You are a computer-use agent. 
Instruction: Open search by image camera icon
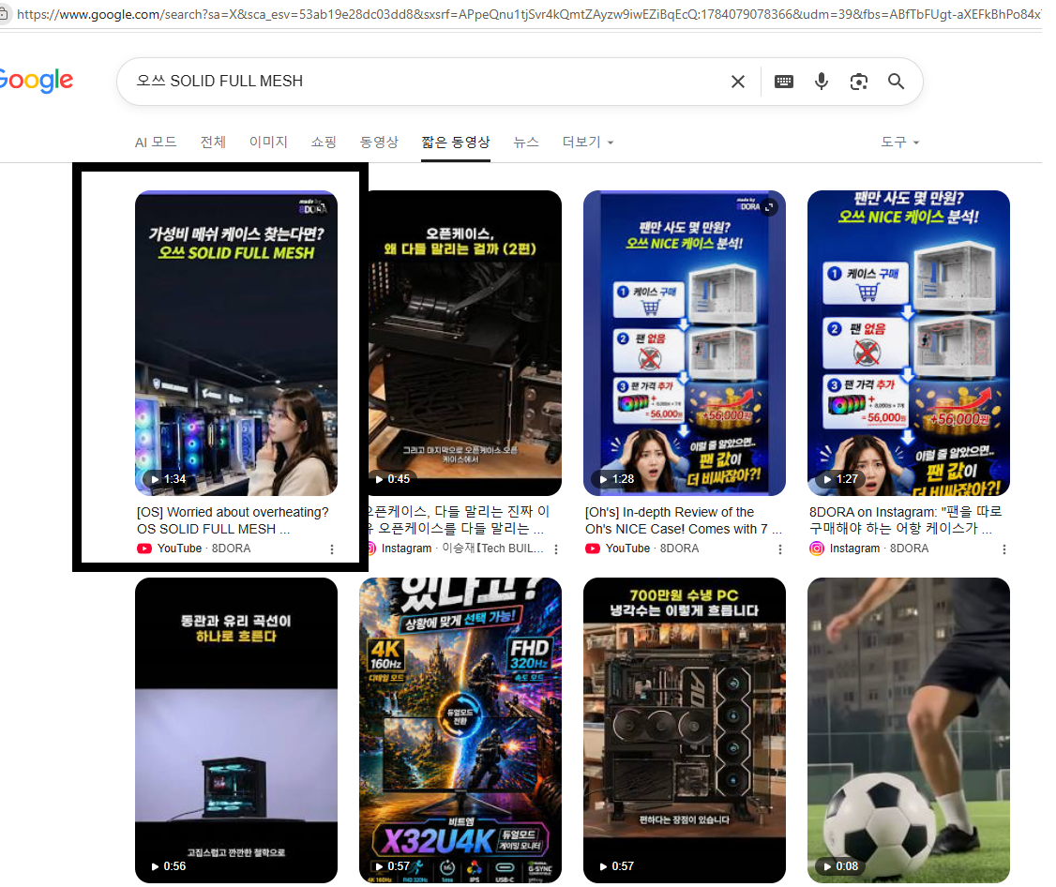coord(858,82)
